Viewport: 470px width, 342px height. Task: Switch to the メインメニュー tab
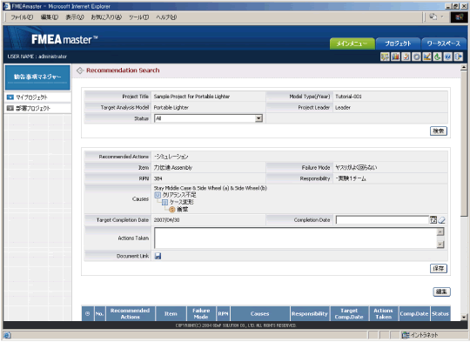click(352, 44)
